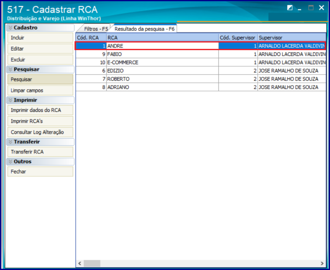This screenshot has width=330, height=270.
Task: Sort by Cód. RCA column header
Action: click(91, 38)
